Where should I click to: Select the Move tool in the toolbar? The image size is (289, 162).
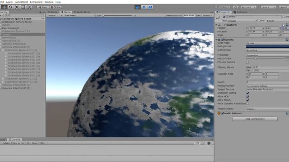4,7
